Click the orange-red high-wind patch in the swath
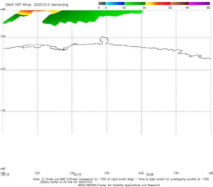The height and width of the screenshot is (187, 213). 27,12
